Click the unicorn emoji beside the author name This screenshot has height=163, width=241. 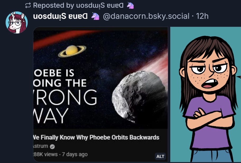[95, 16]
